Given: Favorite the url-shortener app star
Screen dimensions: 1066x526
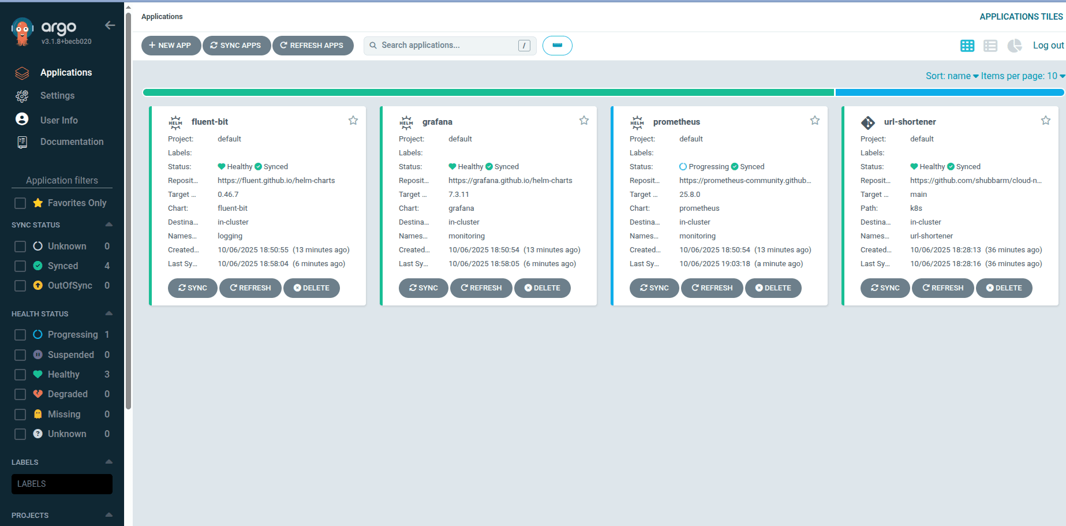Looking at the screenshot, I should (1046, 121).
